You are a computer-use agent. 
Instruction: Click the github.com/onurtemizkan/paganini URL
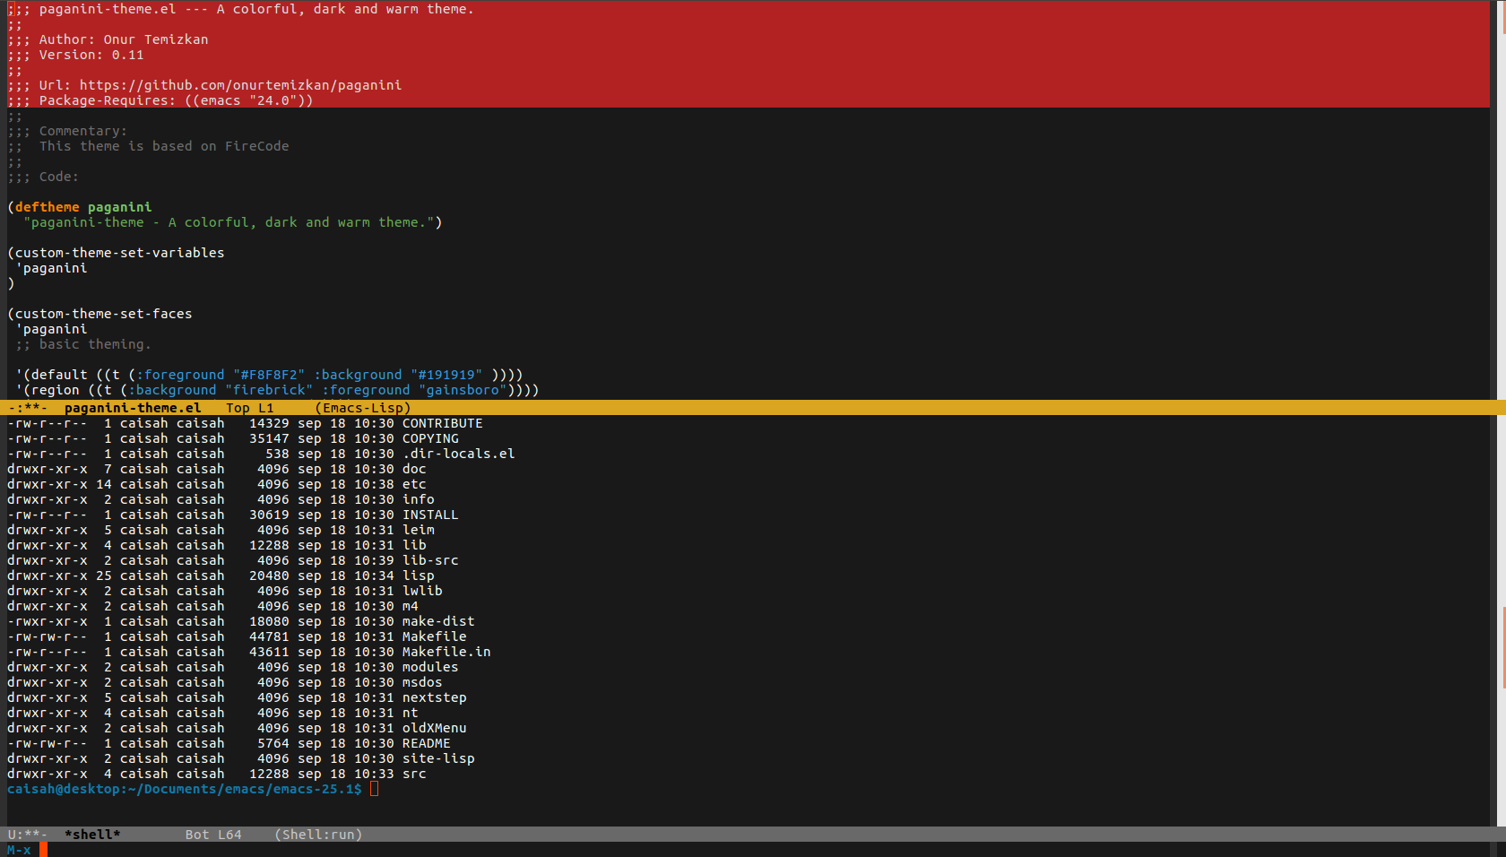coord(240,85)
